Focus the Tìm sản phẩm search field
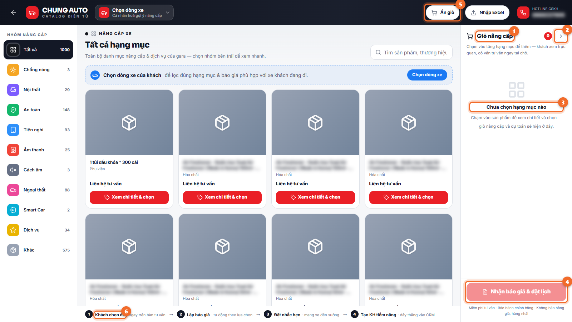 411,53
